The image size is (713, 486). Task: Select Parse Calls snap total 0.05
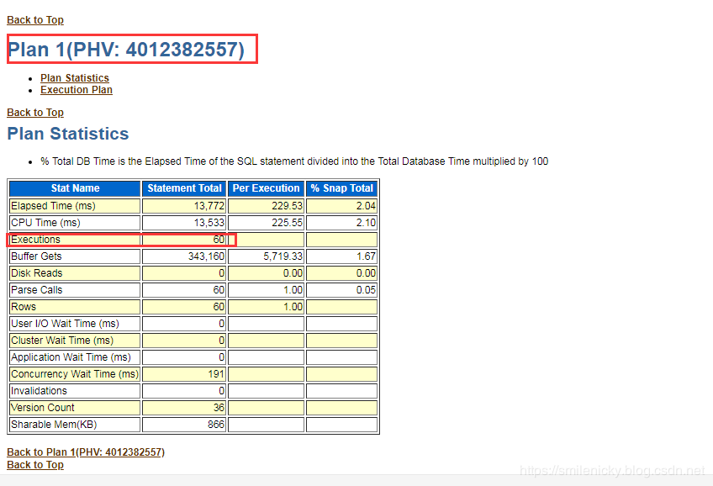pyautogui.click(x=366, y=290)
